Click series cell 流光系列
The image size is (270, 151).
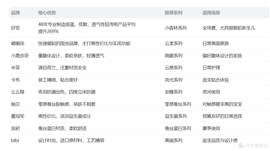pos(173,80)
